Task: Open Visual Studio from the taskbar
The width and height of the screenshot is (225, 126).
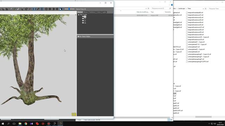Action: (31, 124)
